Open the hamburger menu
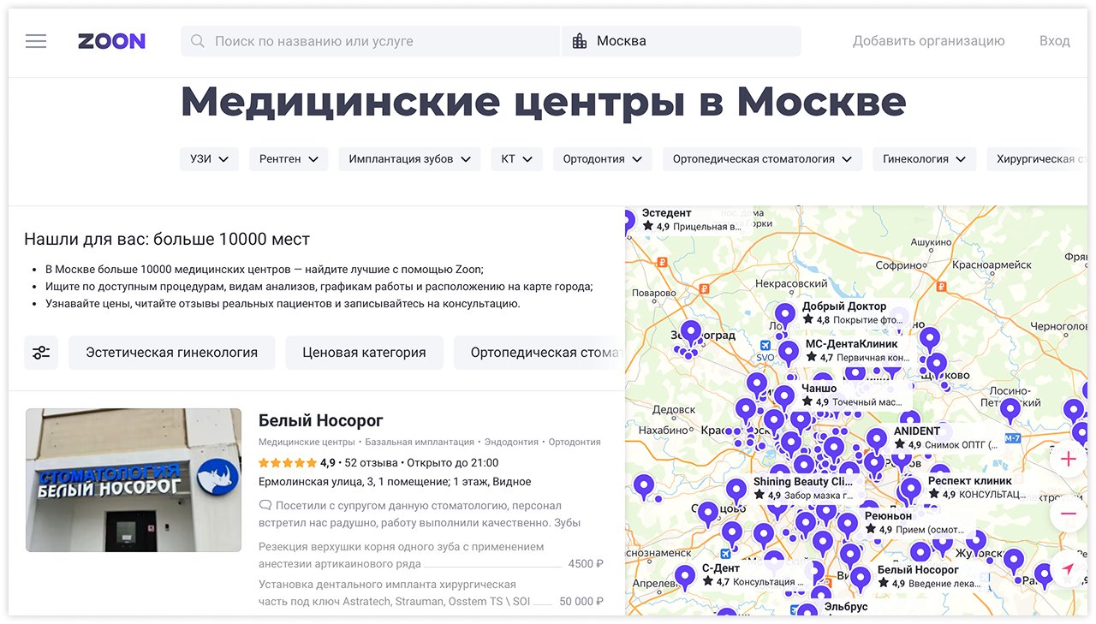The width and height of the screenshot is (1096, 624). pyautogui.click(x=36, y=41)
